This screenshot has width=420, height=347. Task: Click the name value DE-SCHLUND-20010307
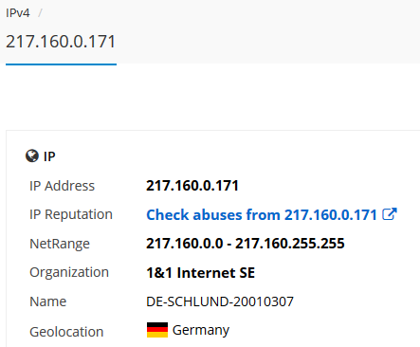220,301
